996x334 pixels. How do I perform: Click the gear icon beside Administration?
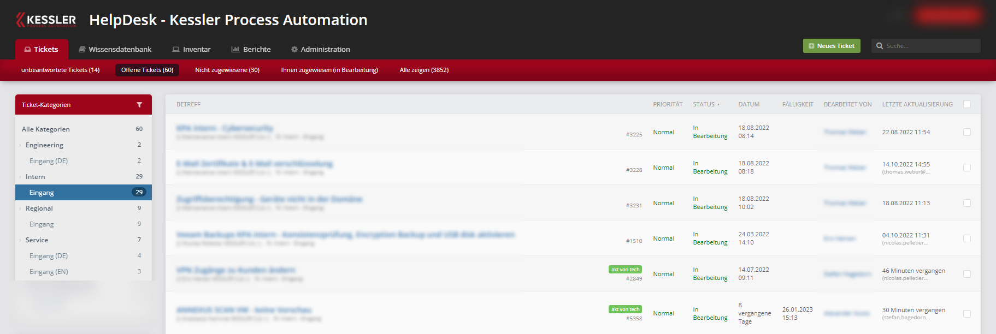pos(294,49)
